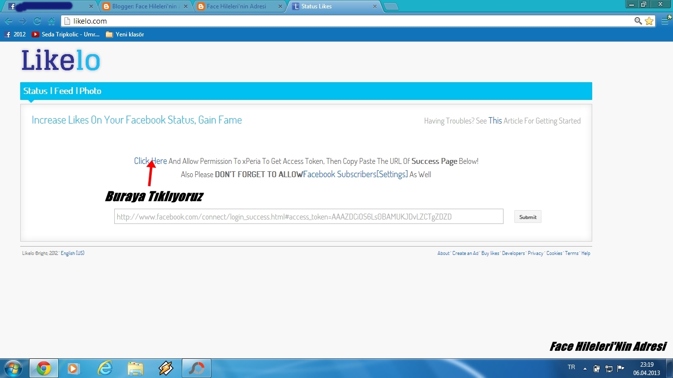Image resolution: width=673 pixels, height=378 pixels.
Task: Click the Submit button
Action: [x=528, y=217]
